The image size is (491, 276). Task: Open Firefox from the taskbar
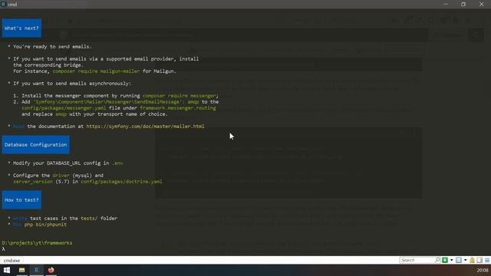tap(51, 270)
